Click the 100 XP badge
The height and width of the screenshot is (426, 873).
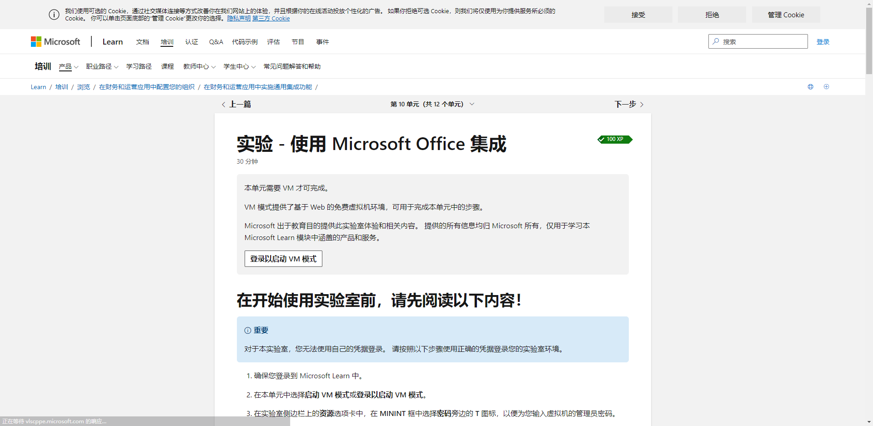pos(615,139)
